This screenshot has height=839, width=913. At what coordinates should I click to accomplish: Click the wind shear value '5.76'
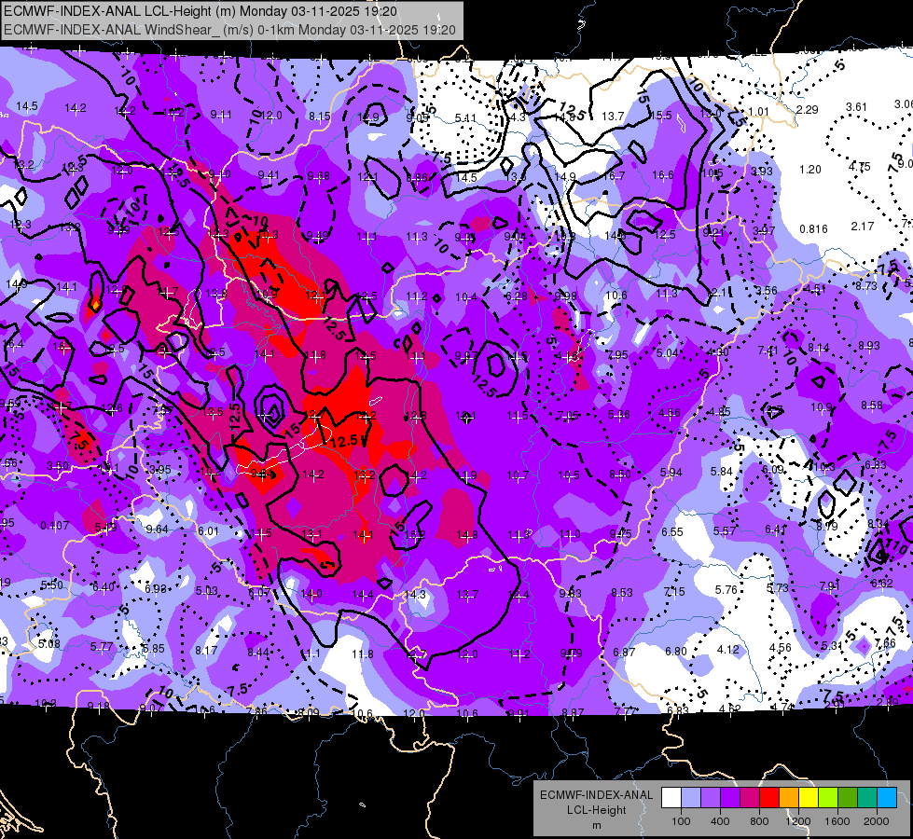(x=726, y=590)
